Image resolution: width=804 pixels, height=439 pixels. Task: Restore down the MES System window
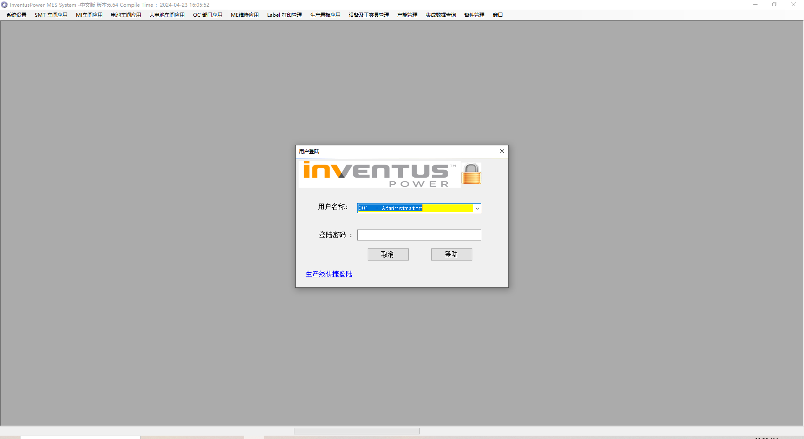(x=774, y=5)
